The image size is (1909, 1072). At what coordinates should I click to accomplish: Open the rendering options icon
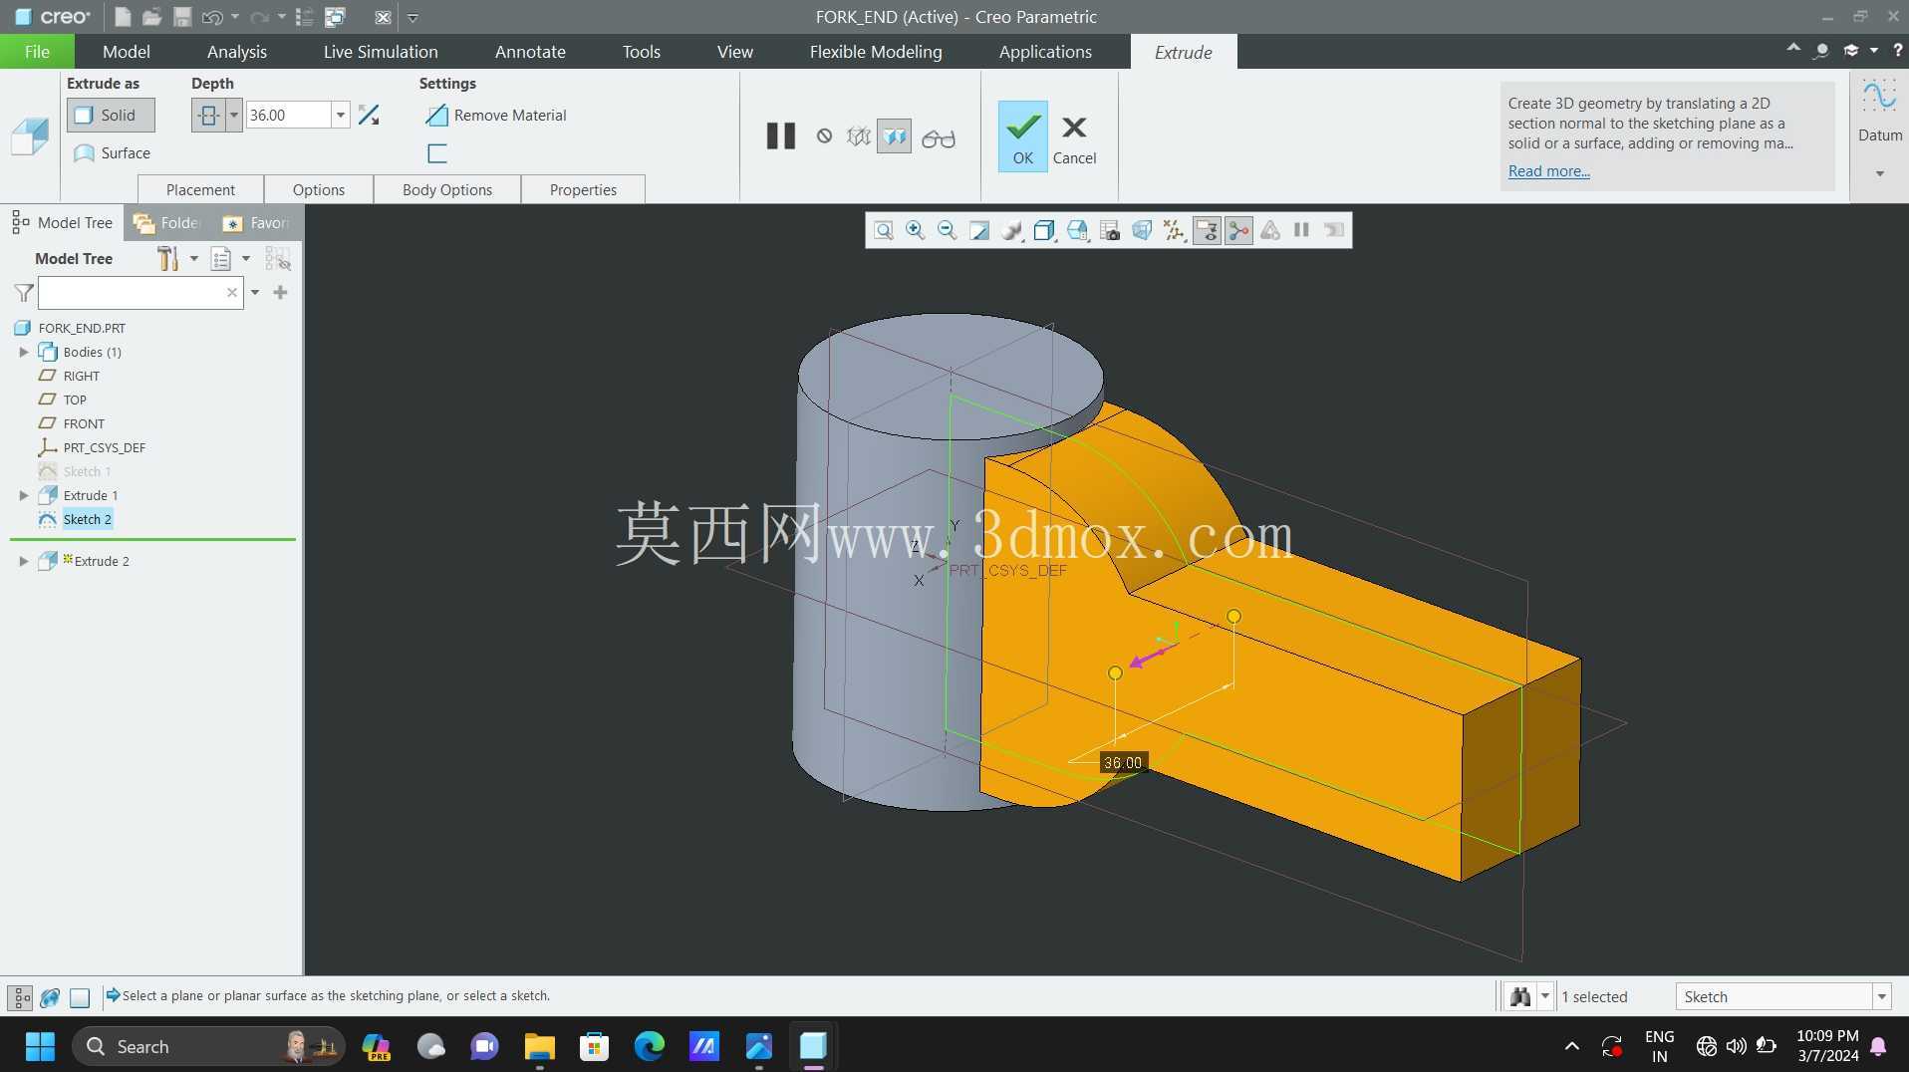(x=1012, y=231)
